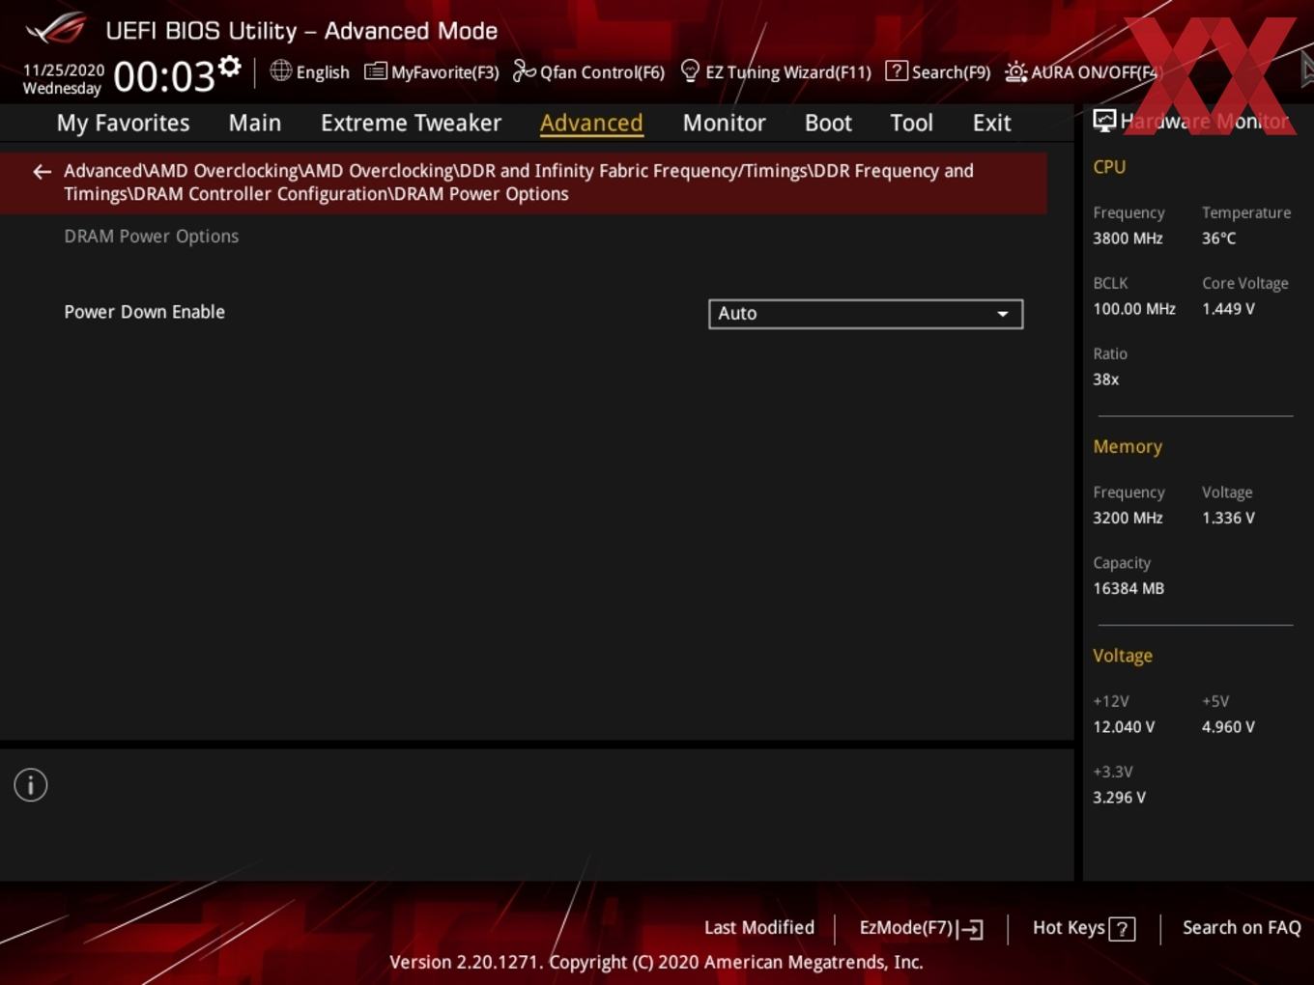Switch to My Favorites tab
This screenshot has width=1314, height=985.
[123, 123]
